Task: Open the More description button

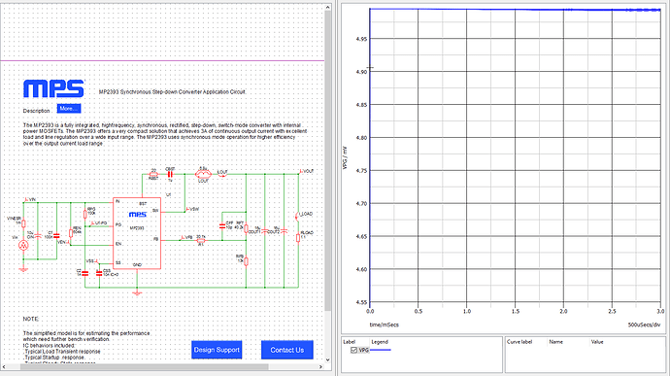Action: click(x=69, y=109)
